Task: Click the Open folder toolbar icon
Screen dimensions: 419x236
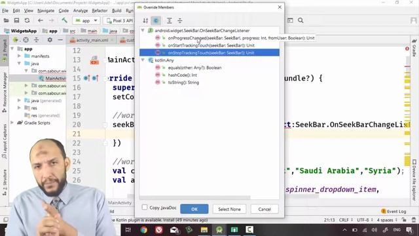Action: click(6, 20)
